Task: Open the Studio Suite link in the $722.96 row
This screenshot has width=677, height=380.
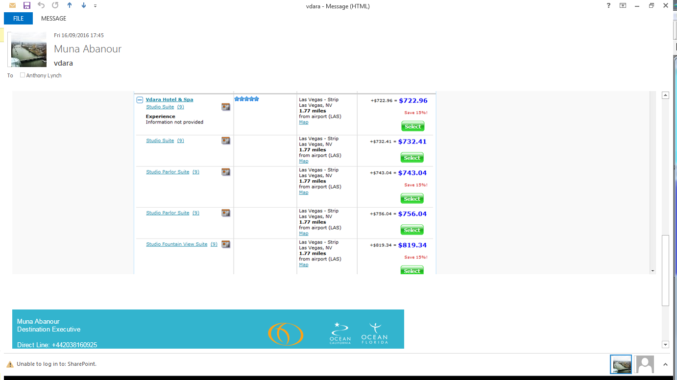Action: [x=160, y=107]
